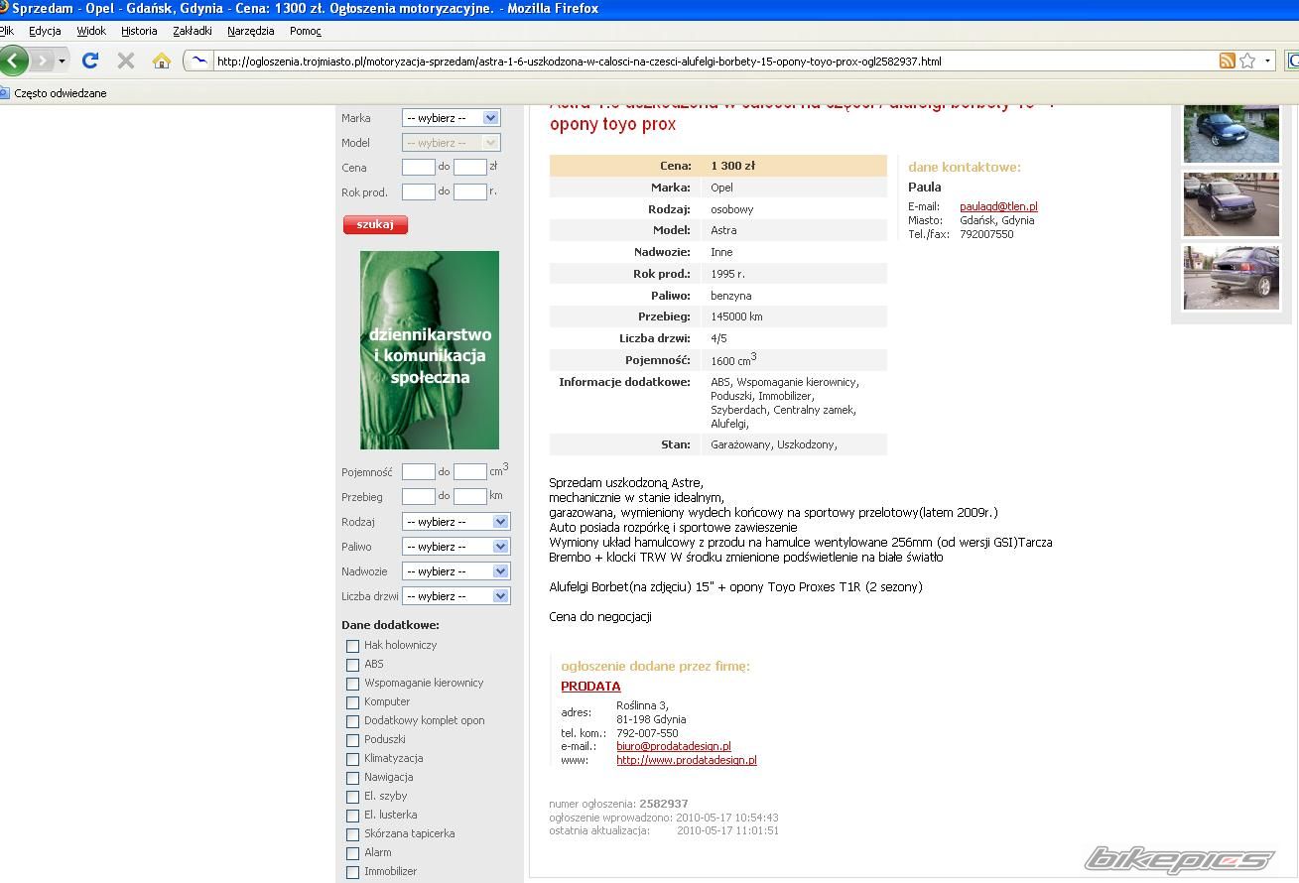Viewport: 1299px width, 883px height.
Task: Open the Narzędzia menu
Action: (251, 31)
